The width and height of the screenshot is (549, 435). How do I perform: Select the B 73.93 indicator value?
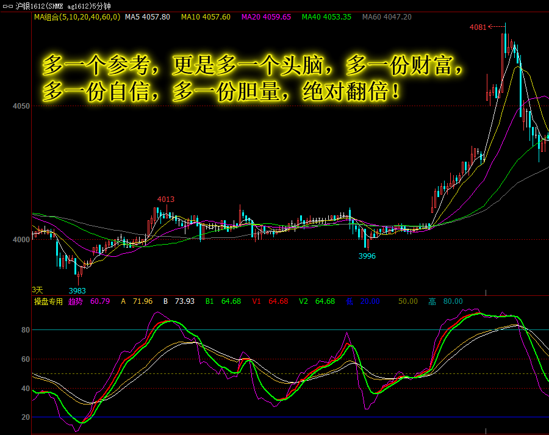pos(179,301)
